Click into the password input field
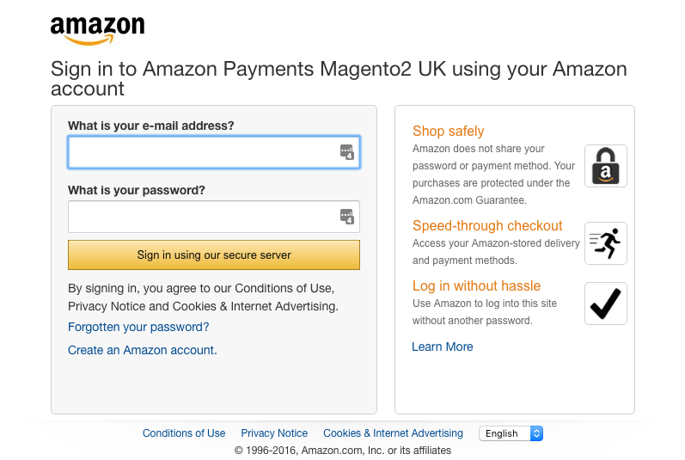This screenshot has width=685, height=460. [202, 217]
